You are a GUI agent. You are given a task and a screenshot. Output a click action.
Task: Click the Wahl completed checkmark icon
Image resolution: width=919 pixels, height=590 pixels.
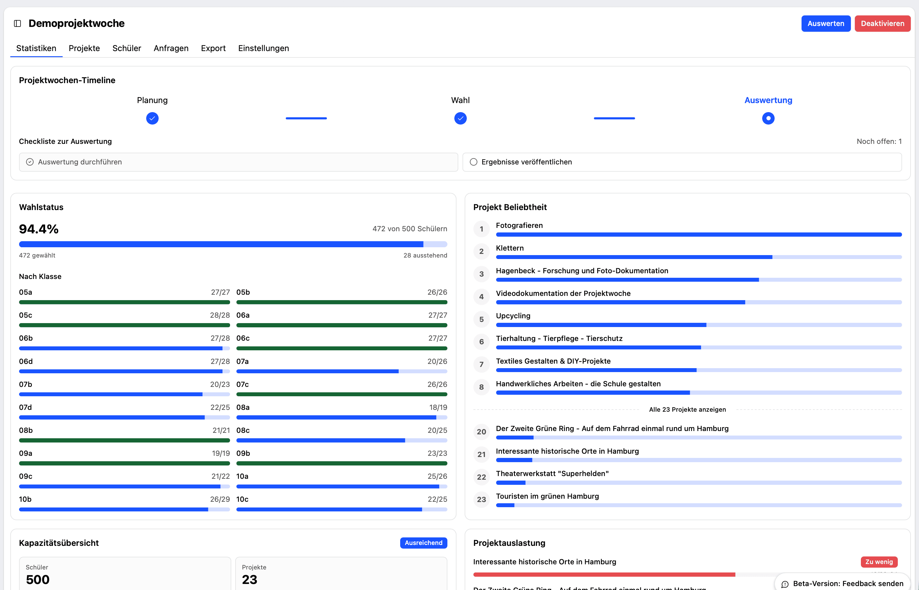(460, 118)
